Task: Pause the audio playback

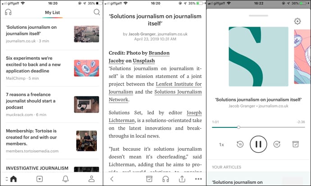Action: click(258, 144)
